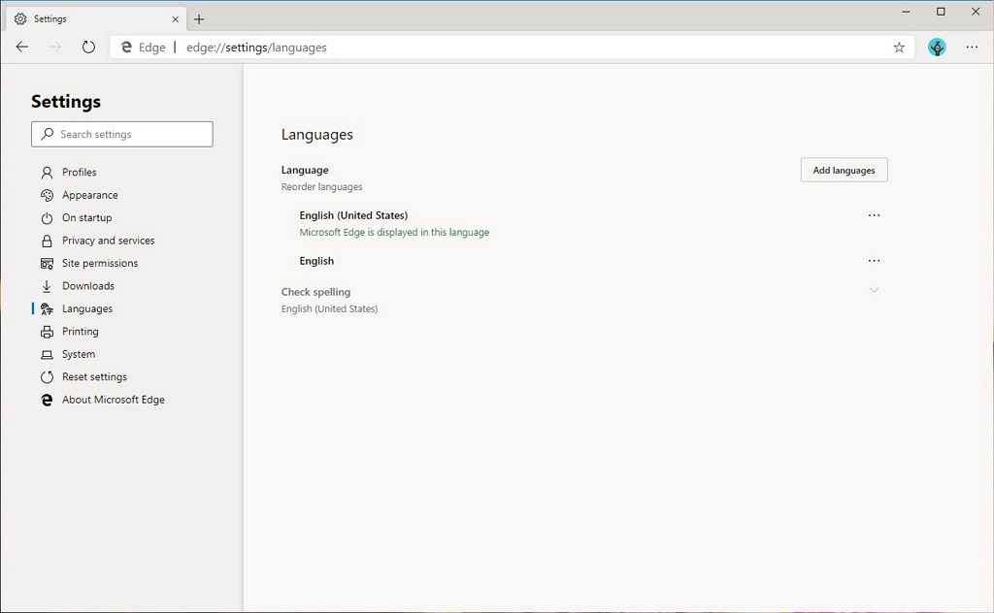Open Site permissions page
The height and width of the screenshot is (613, 994).
pos(100,264)
